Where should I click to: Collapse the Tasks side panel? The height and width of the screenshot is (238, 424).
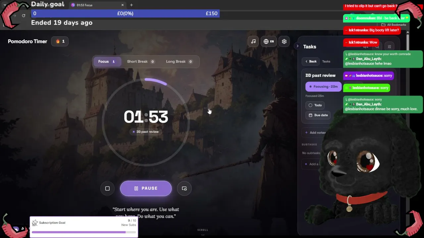pyautogui.click(x=297, y=46)
